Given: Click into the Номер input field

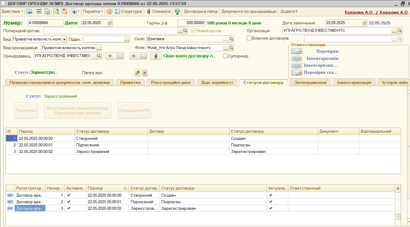Looking at the screenshot, I should 45,23.
